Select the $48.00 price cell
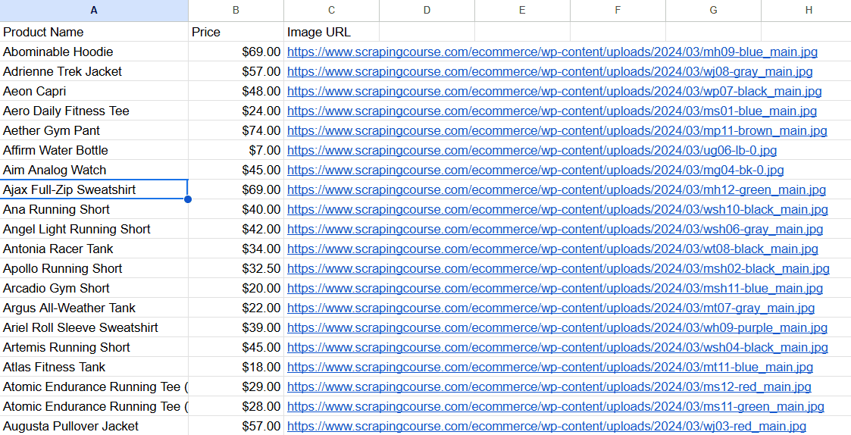 [x=236, y=91]
